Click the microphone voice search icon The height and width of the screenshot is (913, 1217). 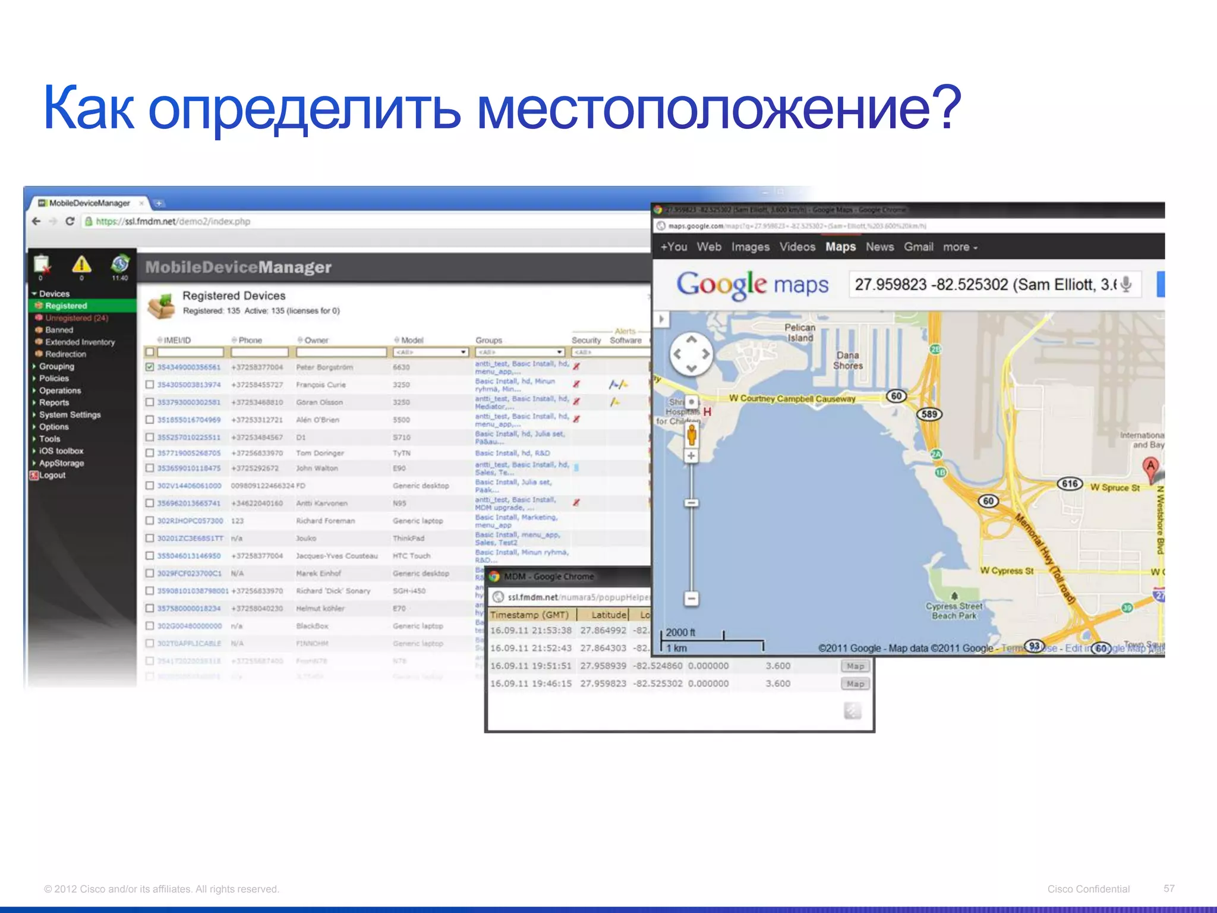(1125, 285)
